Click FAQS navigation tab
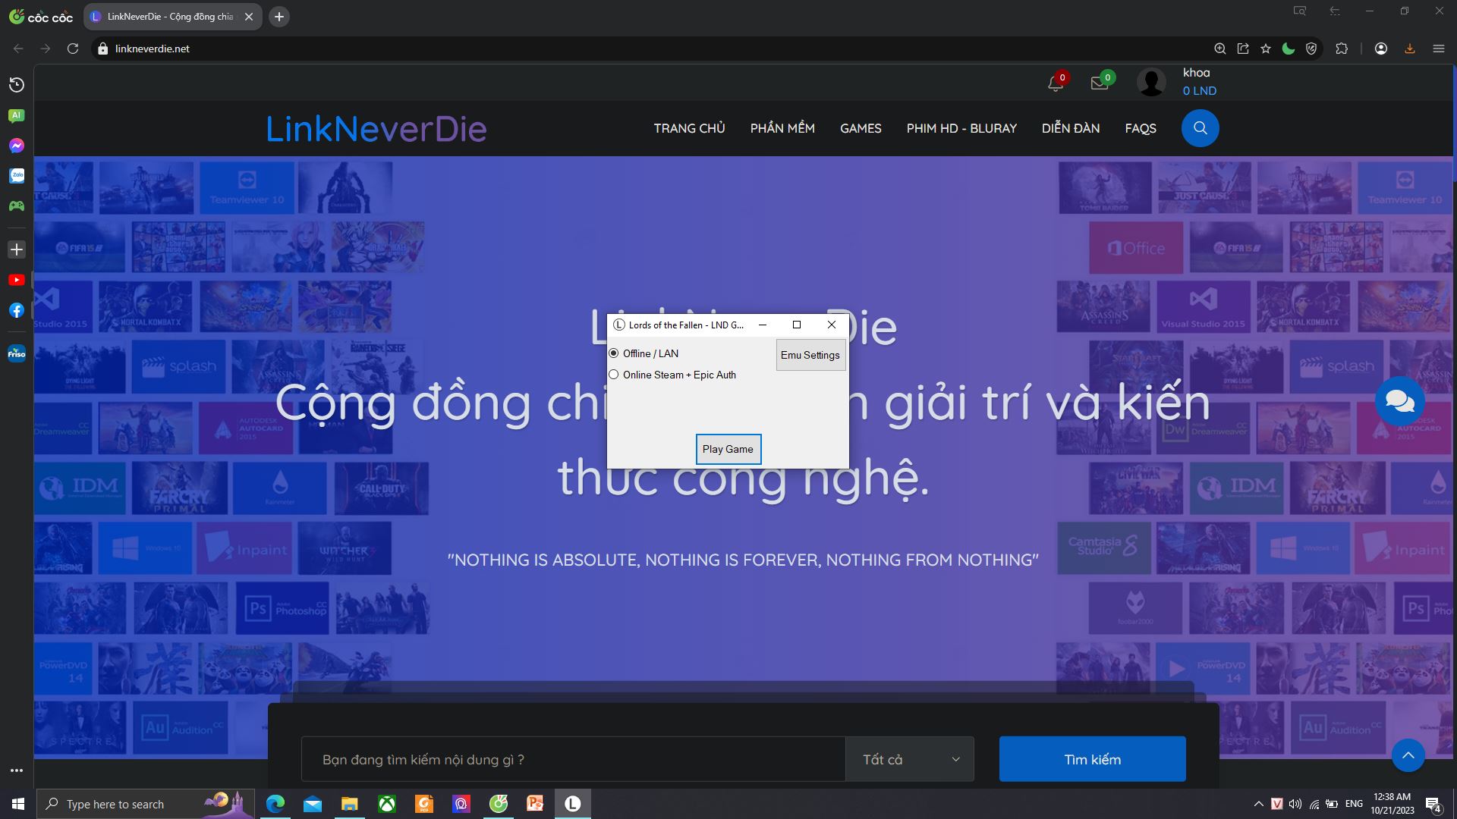The height and width of the screenshot is (819, 1457). tap(1141, 128)
